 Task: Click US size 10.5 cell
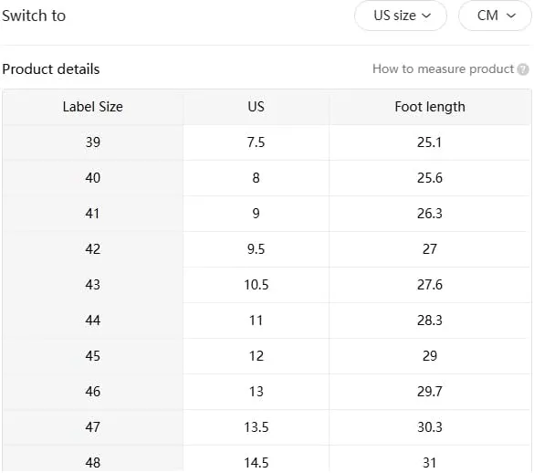tap(257, 285)
